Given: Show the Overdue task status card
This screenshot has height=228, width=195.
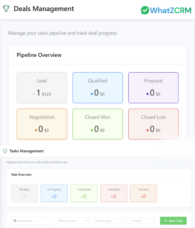Looking at the screenshot, I should pos(143,193).
